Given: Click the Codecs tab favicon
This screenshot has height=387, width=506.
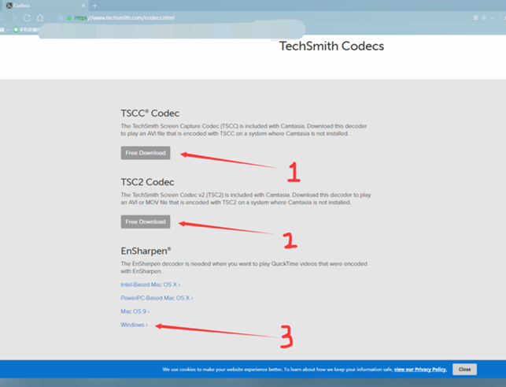Looking at the screenshot, I should pos(9,6).
